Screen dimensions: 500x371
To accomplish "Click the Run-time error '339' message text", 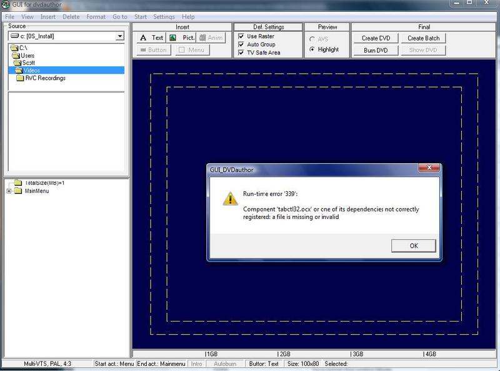I will (x=270, y=194).
